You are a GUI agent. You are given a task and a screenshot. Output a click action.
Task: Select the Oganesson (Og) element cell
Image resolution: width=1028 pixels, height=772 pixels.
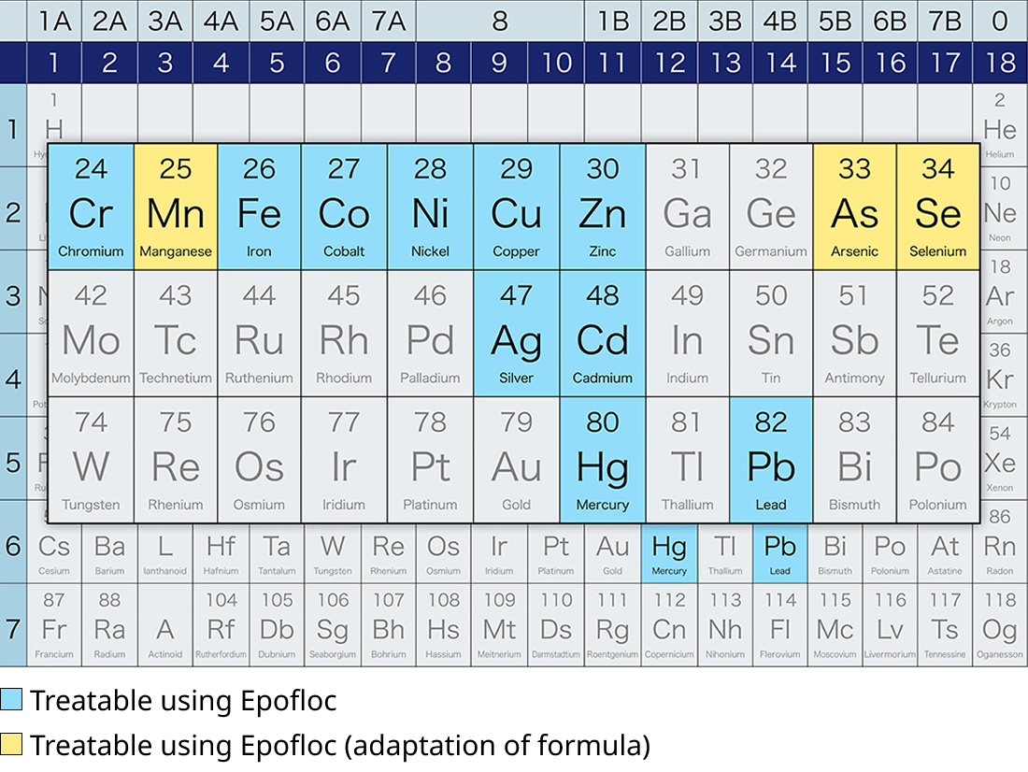[999, 625]
